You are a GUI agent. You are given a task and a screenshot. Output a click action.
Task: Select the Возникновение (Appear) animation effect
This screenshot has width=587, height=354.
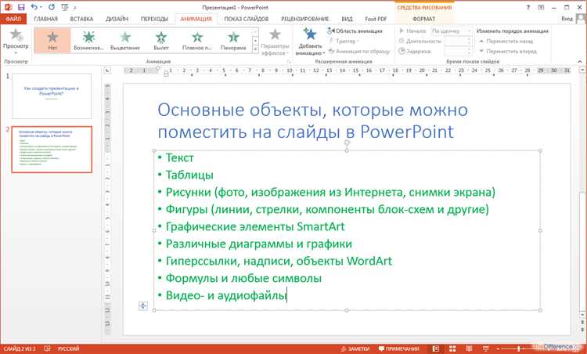point(89,40)
